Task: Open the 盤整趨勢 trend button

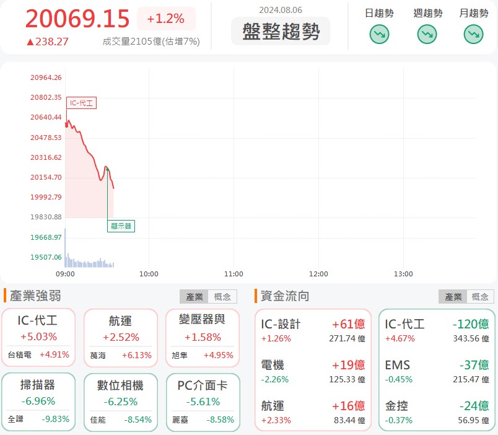Action: [x=281, y=32]
